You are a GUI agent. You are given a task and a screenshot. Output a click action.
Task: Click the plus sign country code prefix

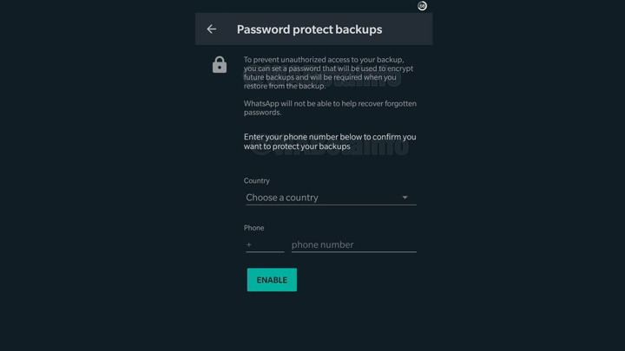coord(249,244)
